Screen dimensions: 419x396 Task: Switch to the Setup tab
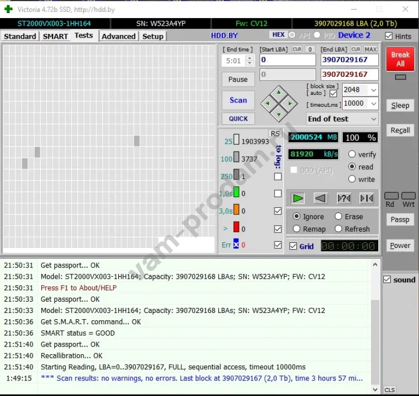(x=153, y=36)
